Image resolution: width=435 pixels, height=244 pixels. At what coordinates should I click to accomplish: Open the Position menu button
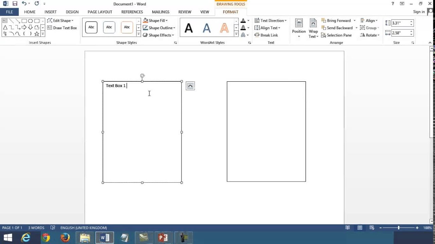click(299, 28)
